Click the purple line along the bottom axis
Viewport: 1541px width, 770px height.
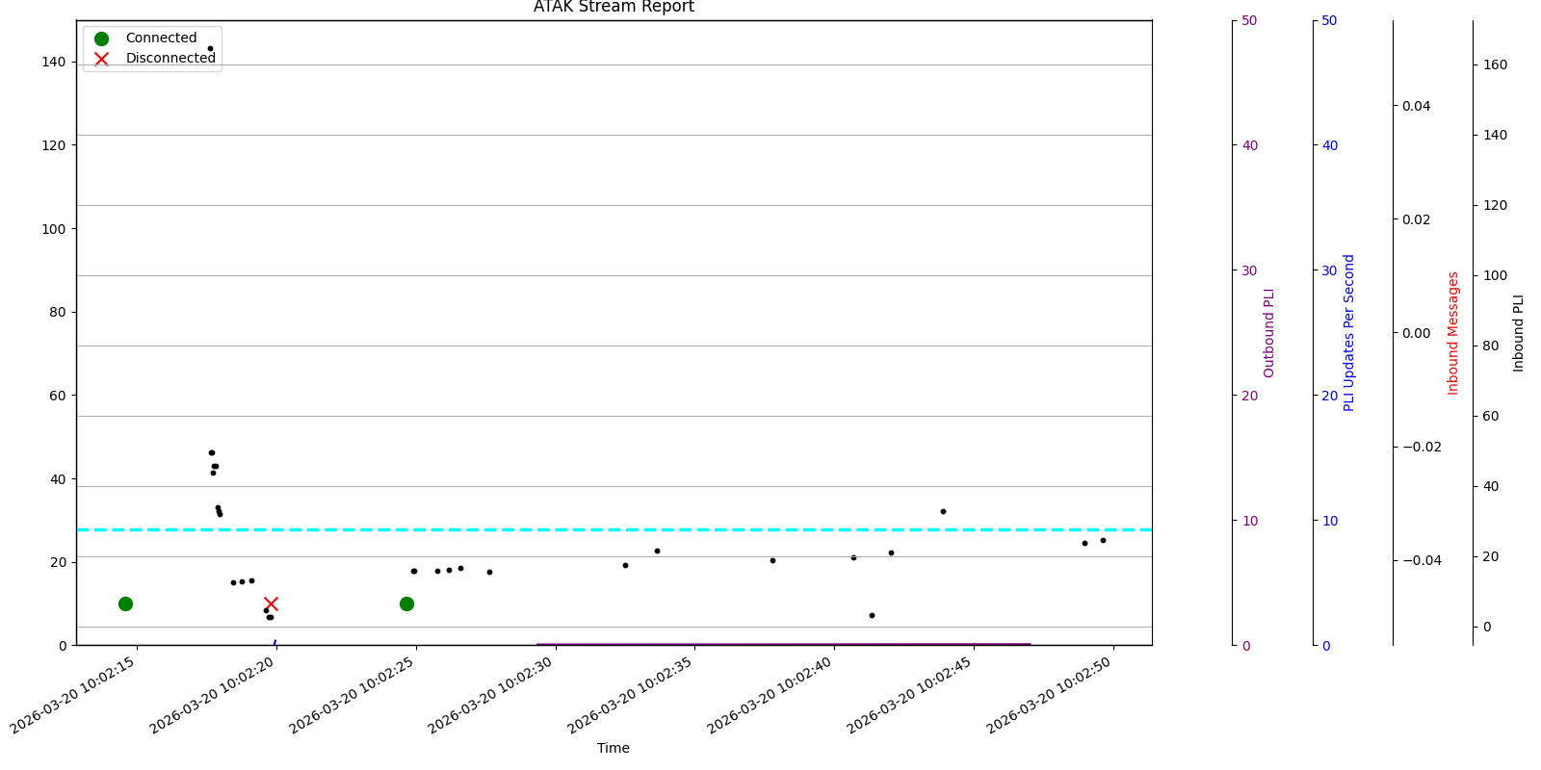pyautogui.click(x=770, y=644)
